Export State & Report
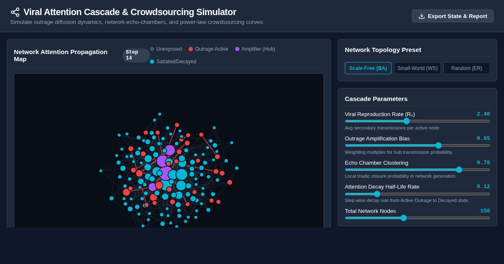The image size is (504, 264). (453, 16)
